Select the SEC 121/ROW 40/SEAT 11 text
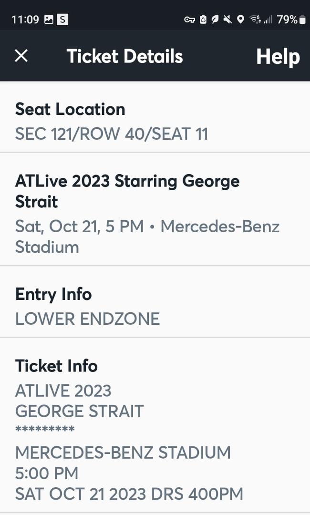The width and height of the screenshot is (310, 515). tap(112, 134)
